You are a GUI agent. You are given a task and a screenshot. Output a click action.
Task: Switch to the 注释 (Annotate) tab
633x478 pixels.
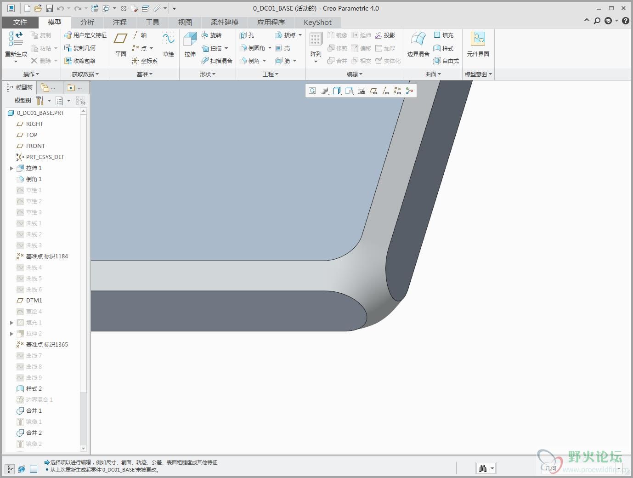coord(119,22)
